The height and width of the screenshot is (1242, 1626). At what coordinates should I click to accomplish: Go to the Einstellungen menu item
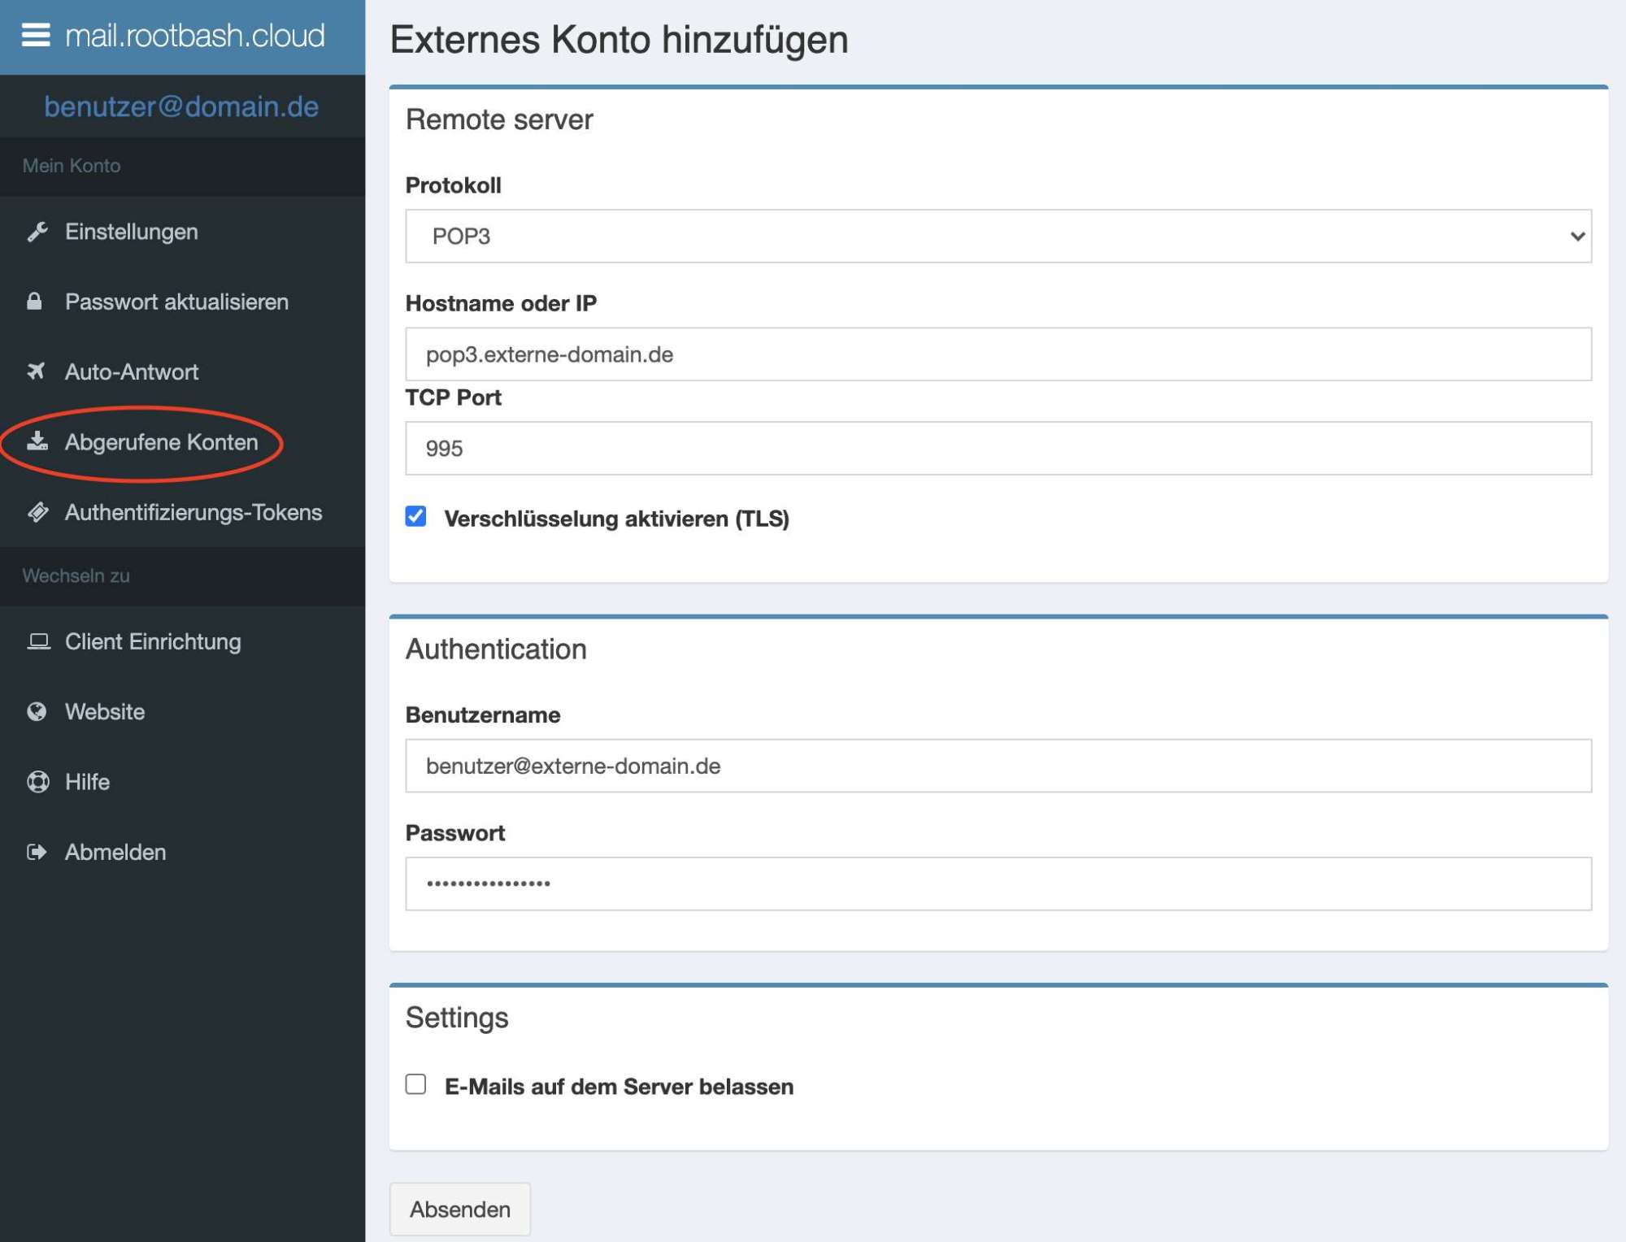(x=132, y=232)
